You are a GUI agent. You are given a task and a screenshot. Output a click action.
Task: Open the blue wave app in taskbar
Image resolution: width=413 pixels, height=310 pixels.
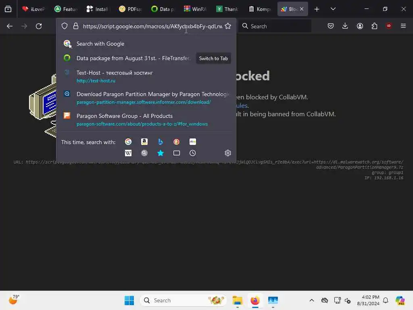click(x=273, y=300)
